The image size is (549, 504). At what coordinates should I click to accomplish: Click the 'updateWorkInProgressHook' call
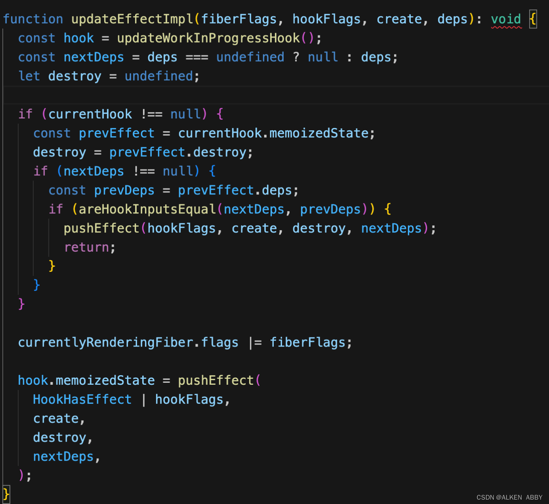click(x=208, y=38)
